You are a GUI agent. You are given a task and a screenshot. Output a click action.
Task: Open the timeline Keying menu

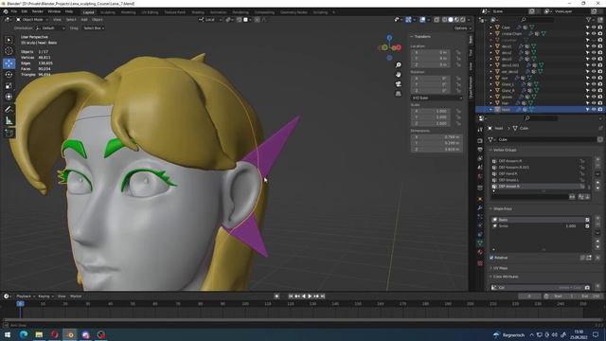click(x=45, y=296)
